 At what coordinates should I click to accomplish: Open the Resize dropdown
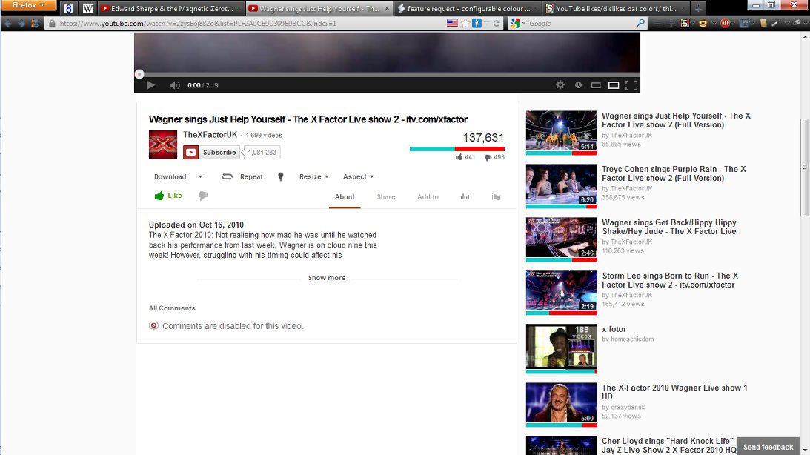tap(313, 176)
